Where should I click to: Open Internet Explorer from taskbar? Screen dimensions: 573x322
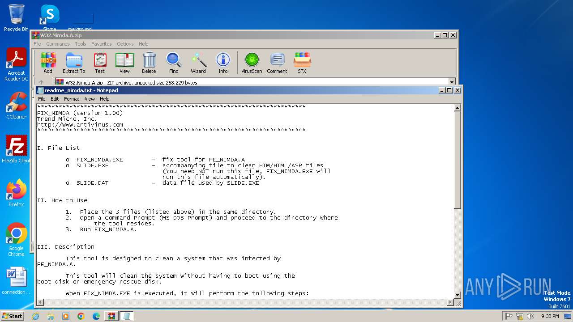click(x=35, y=316)
